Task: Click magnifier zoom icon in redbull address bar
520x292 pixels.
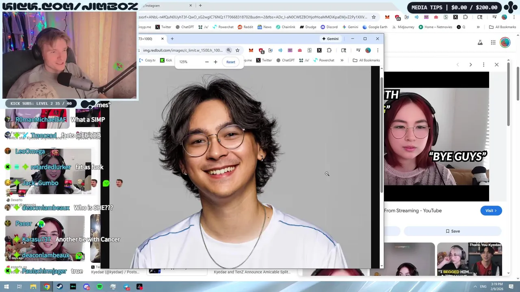Action: (x=229, y=50)
